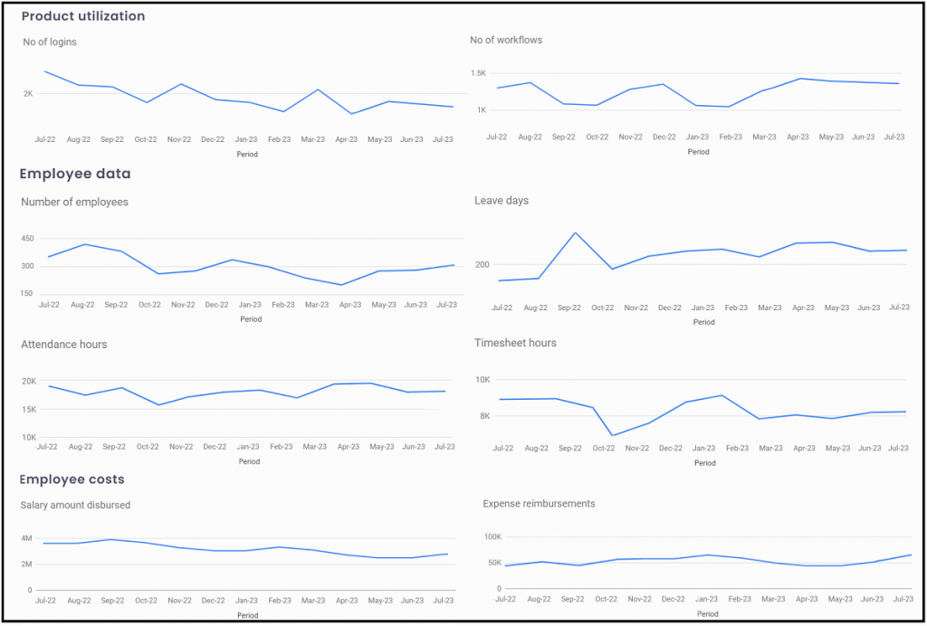Screen dimensions: 927x626
Task: Click the Oct-22 dip on the Timesheet hours line
Action: click(x=613, y=435)
